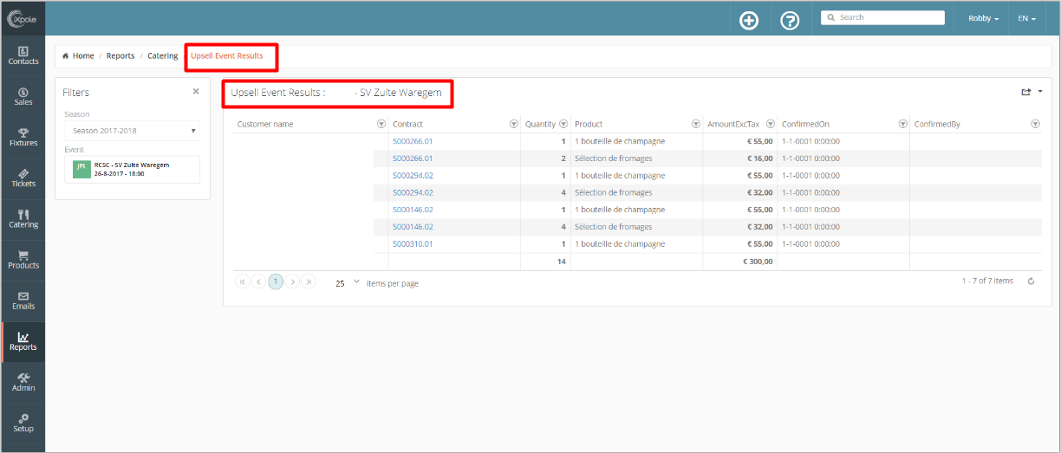Image resolution: width=1061 pixels, height=453 pixels.
Task: Sort by the ConfirmedOn header
Action: coord(805,124)
